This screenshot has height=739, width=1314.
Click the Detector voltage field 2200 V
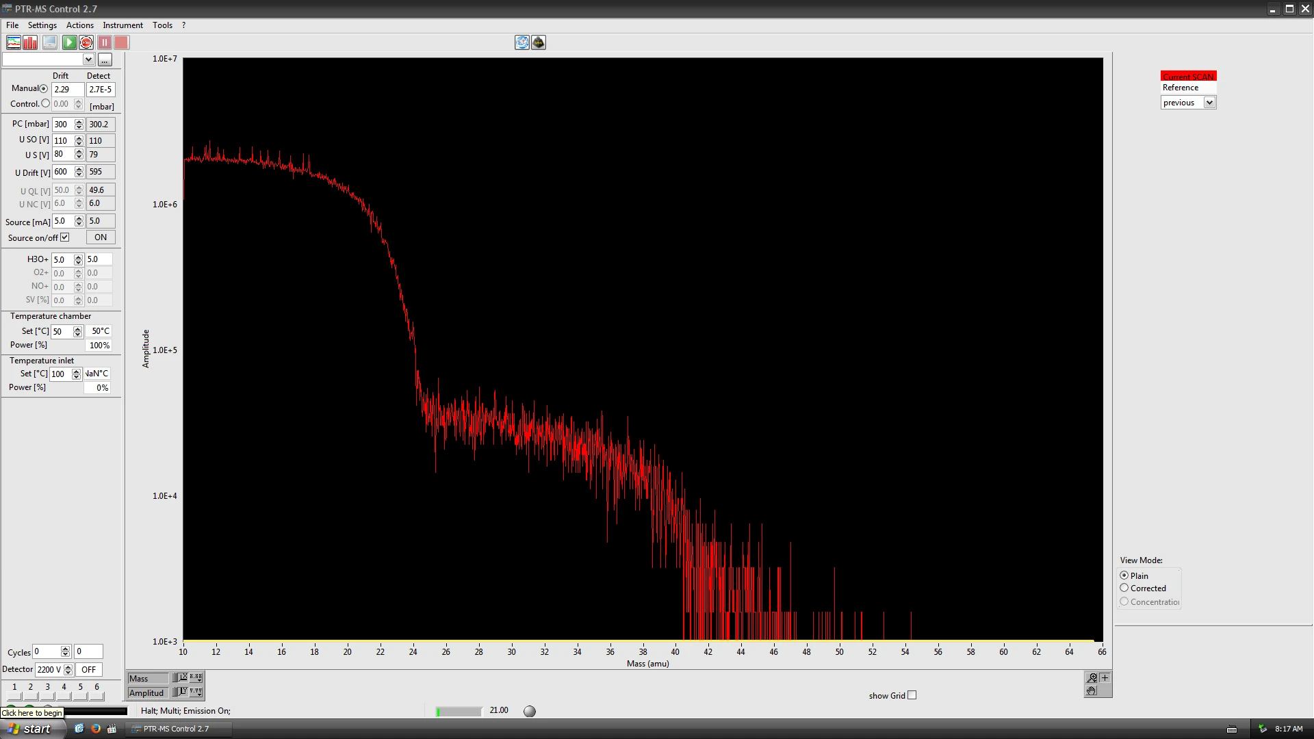point(49,670)
